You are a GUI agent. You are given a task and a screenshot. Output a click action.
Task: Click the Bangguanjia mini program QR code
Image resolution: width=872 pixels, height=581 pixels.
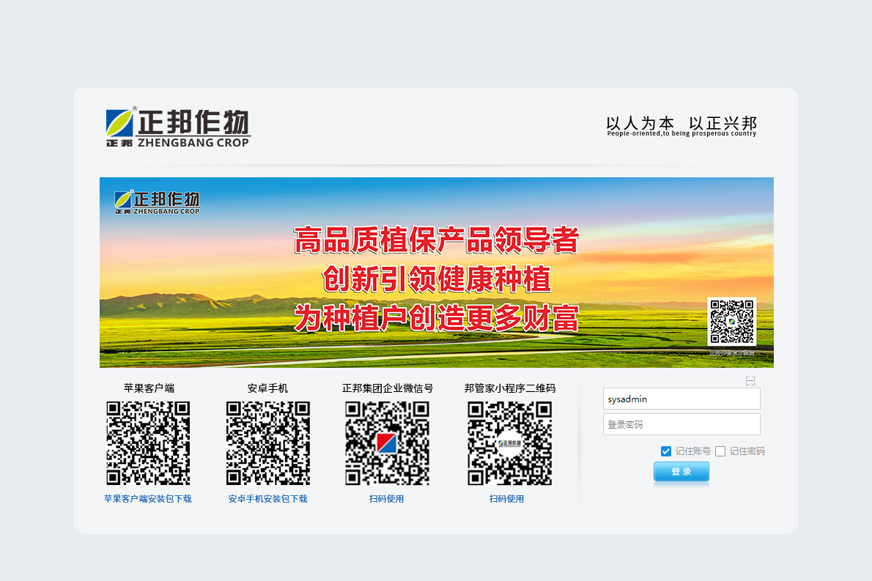tap(509, 443)
